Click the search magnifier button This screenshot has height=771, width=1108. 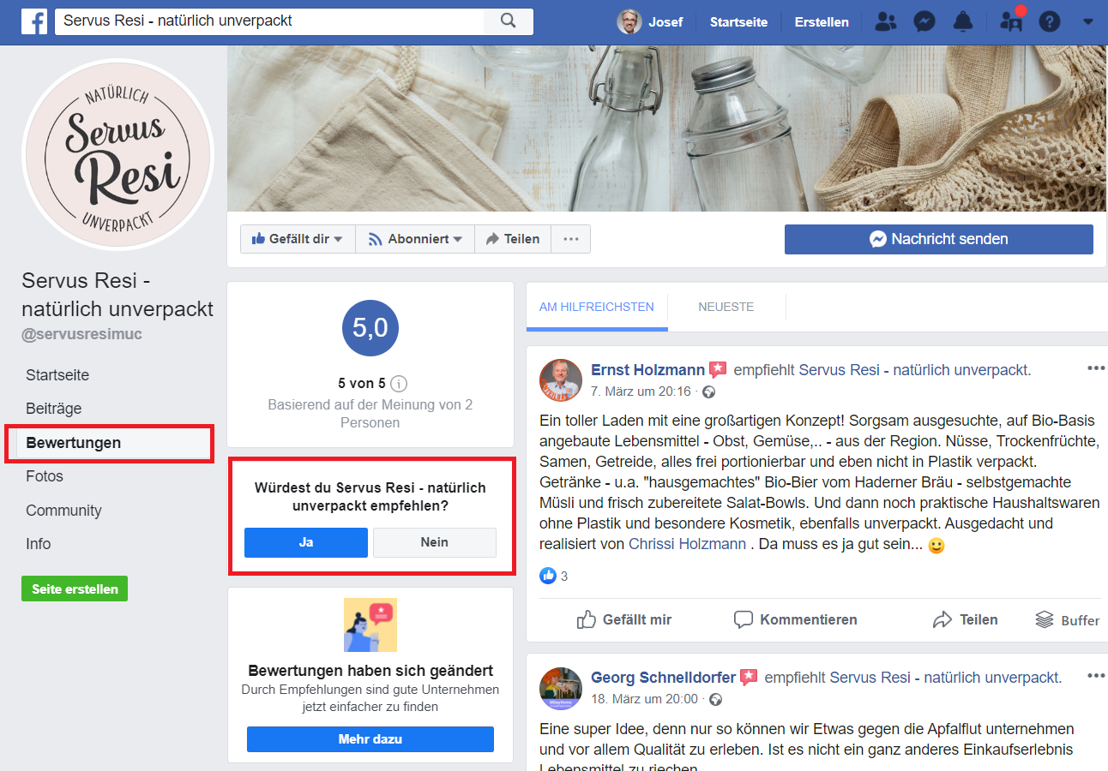(x=508, y=21)
